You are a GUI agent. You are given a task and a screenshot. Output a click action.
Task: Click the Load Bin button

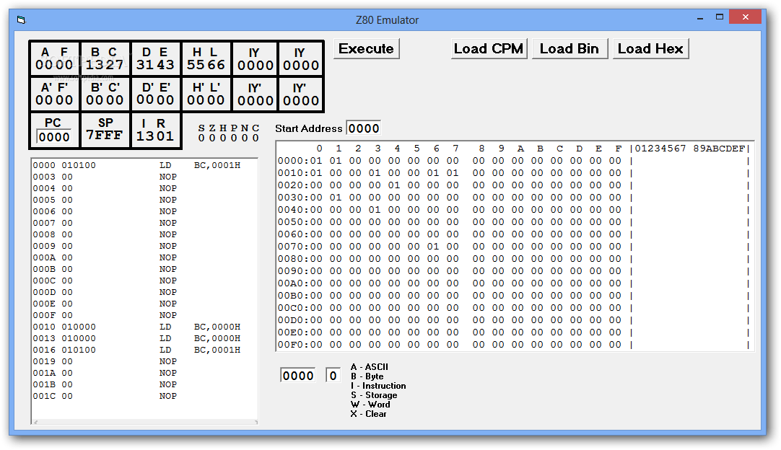[x=570, y=49]
